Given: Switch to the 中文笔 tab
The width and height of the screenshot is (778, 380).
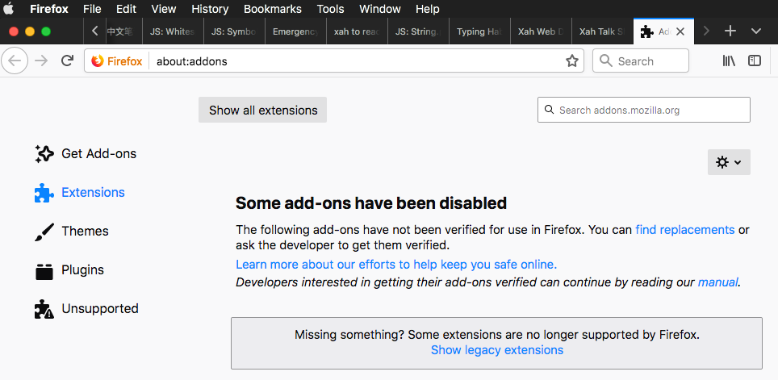Looking at the screenshot, I should point(123,31).
